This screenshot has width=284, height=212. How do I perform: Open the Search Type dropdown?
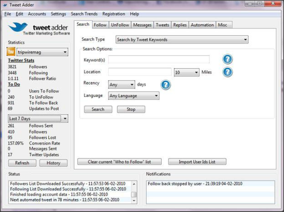[182, 40]
